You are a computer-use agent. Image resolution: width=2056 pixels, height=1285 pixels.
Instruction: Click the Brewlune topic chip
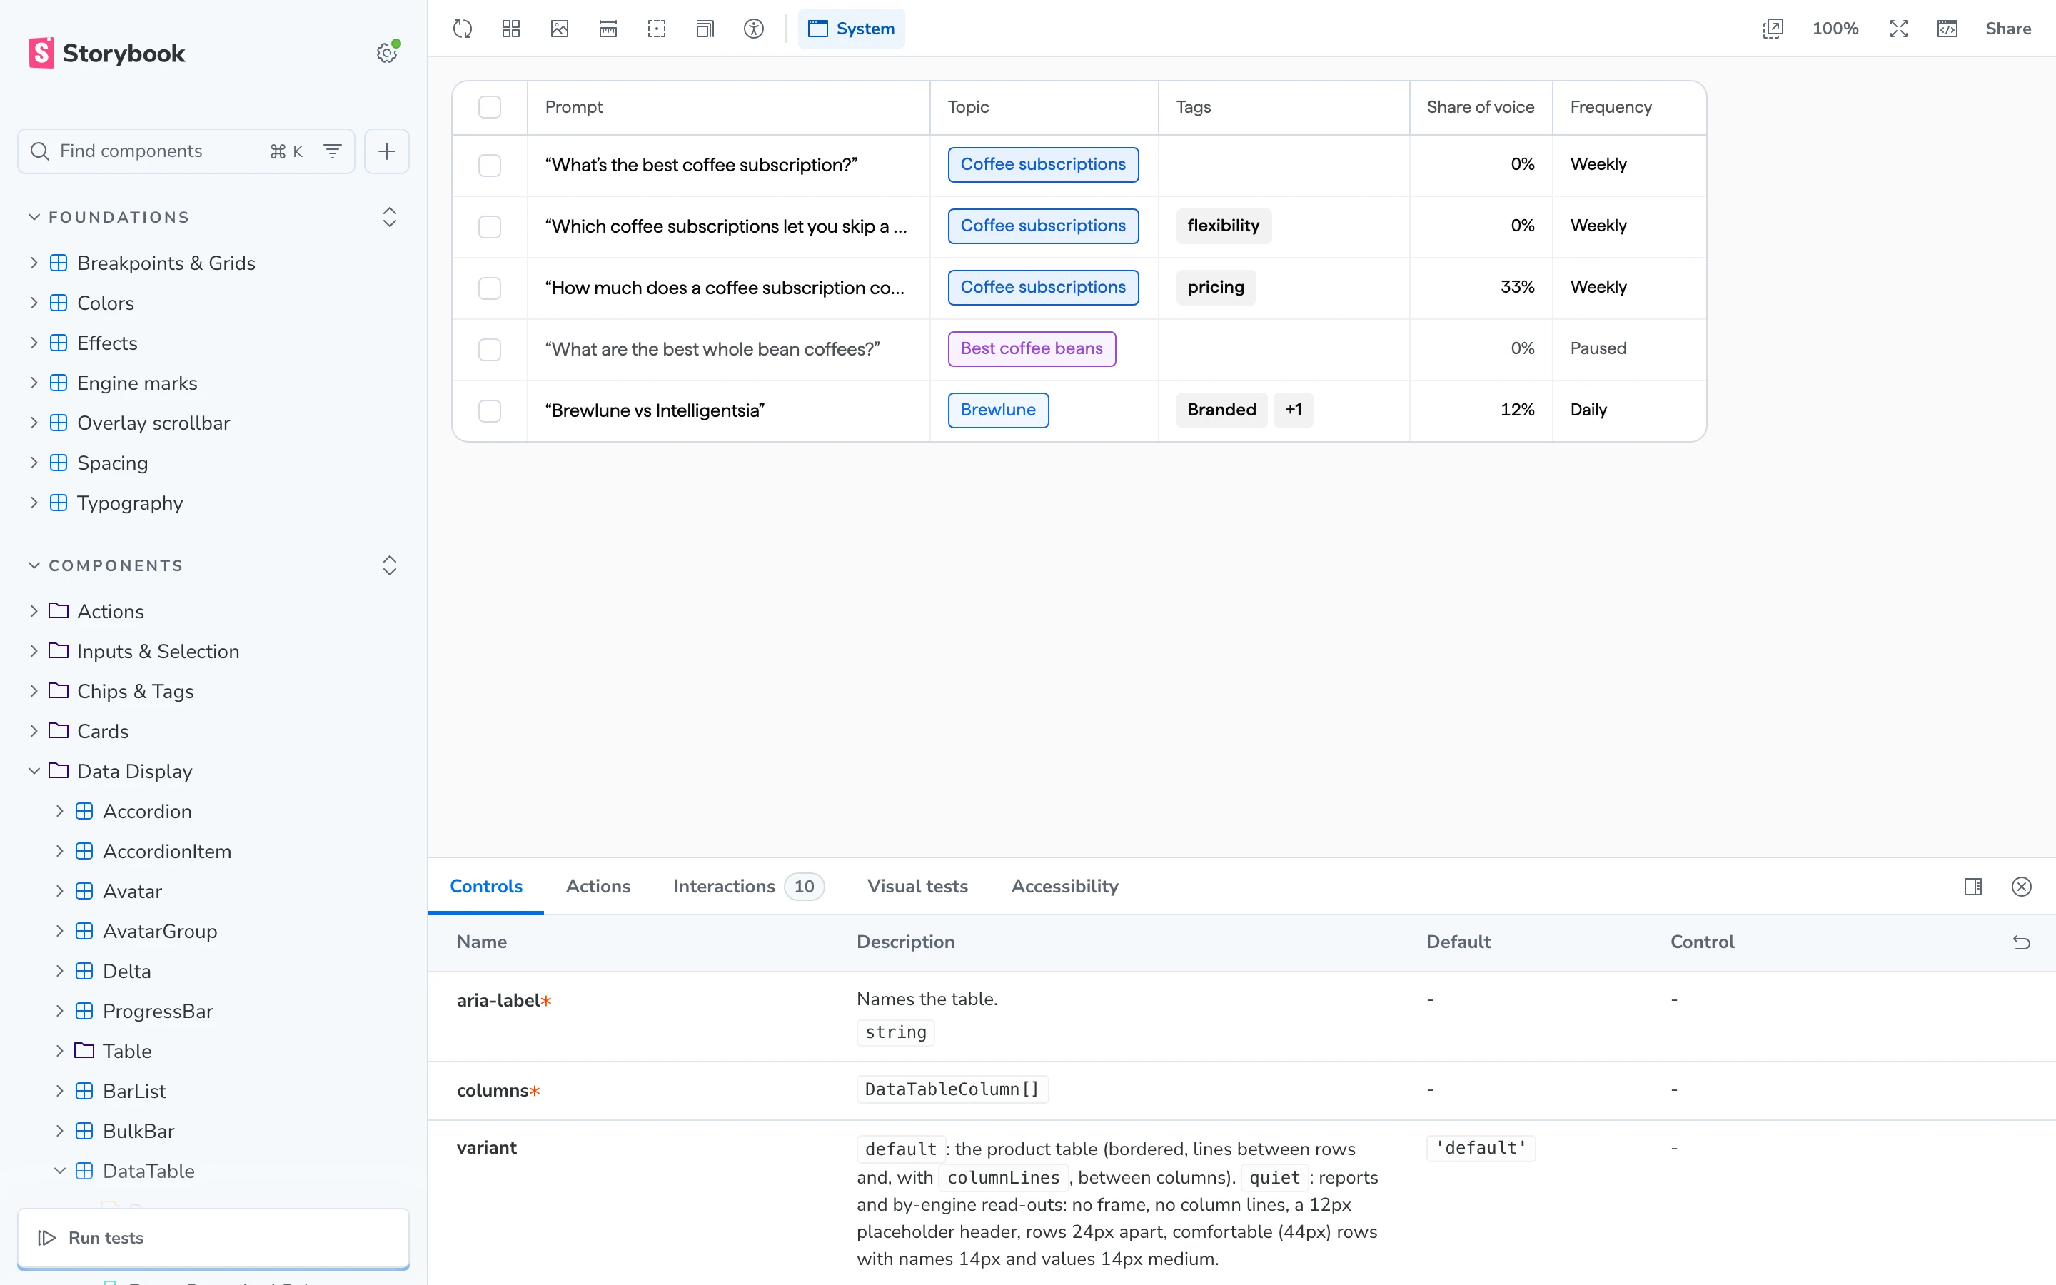coord(998,410)
